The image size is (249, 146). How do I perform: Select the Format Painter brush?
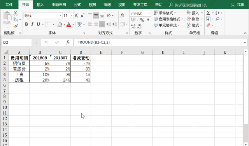coord(16,26)
